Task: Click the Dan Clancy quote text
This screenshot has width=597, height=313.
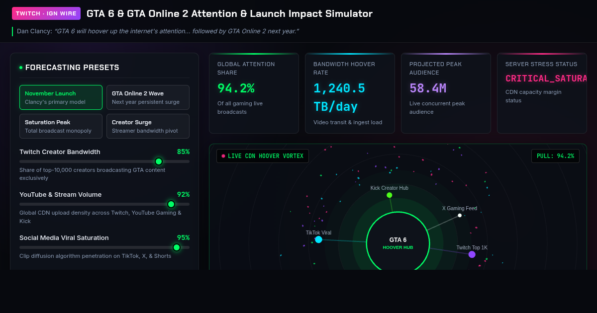Action: (177, 31)
